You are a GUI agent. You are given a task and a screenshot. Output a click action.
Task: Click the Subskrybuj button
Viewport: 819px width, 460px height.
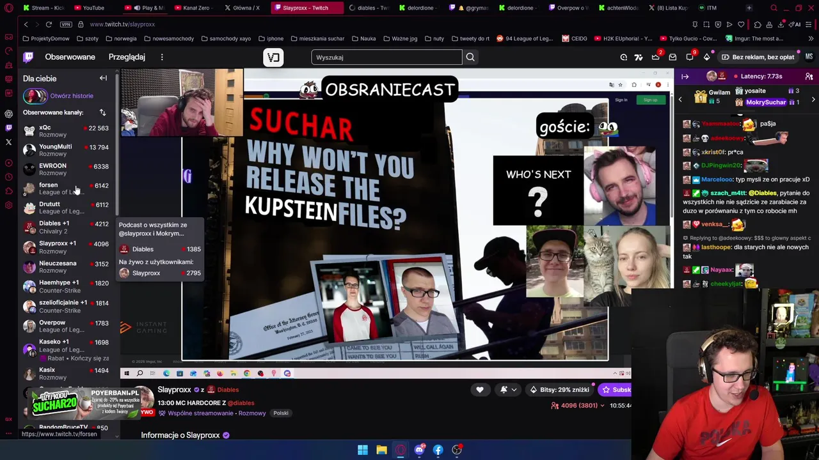pos(616,389)
